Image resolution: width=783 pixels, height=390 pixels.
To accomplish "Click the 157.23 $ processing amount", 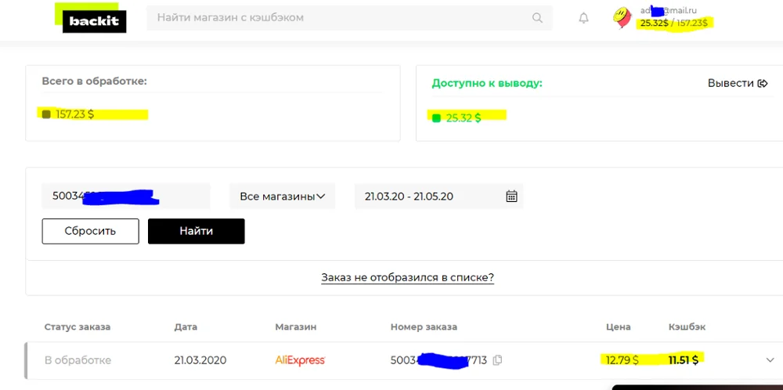I will (x=75, y=114).
